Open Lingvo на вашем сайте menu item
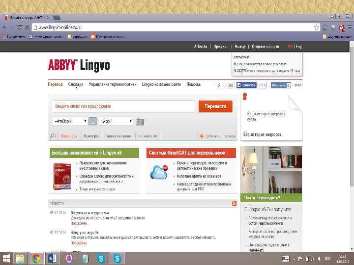This screenshot has height=265, width=354. pos(161,84)
